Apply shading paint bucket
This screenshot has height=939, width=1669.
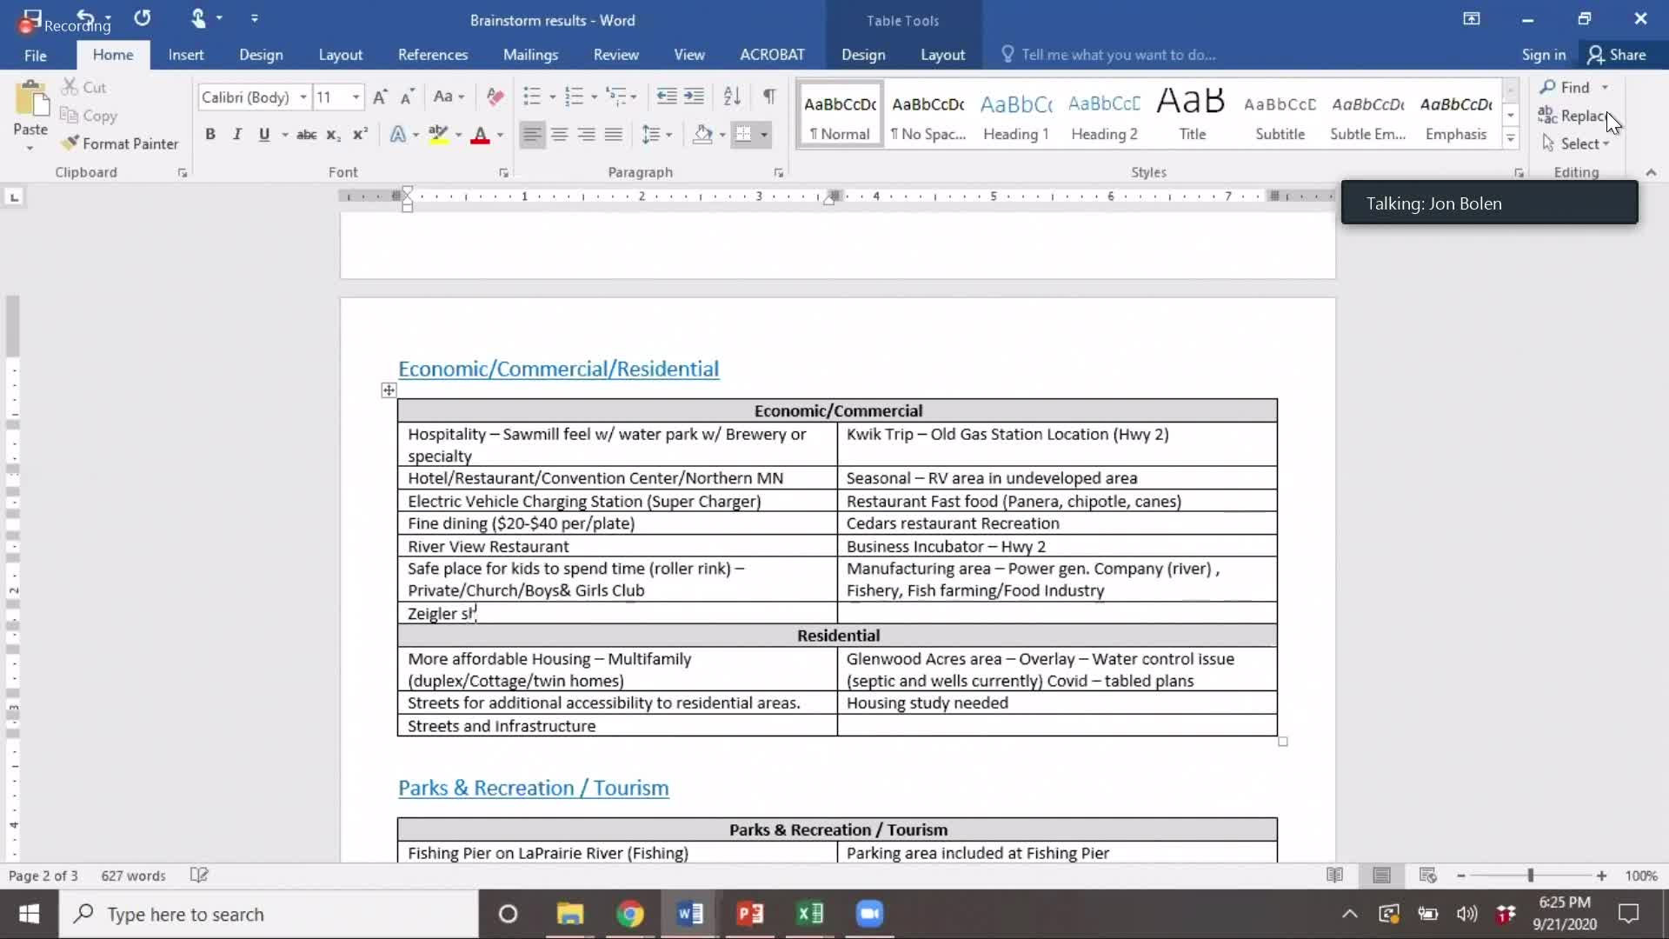coord(702,135)
